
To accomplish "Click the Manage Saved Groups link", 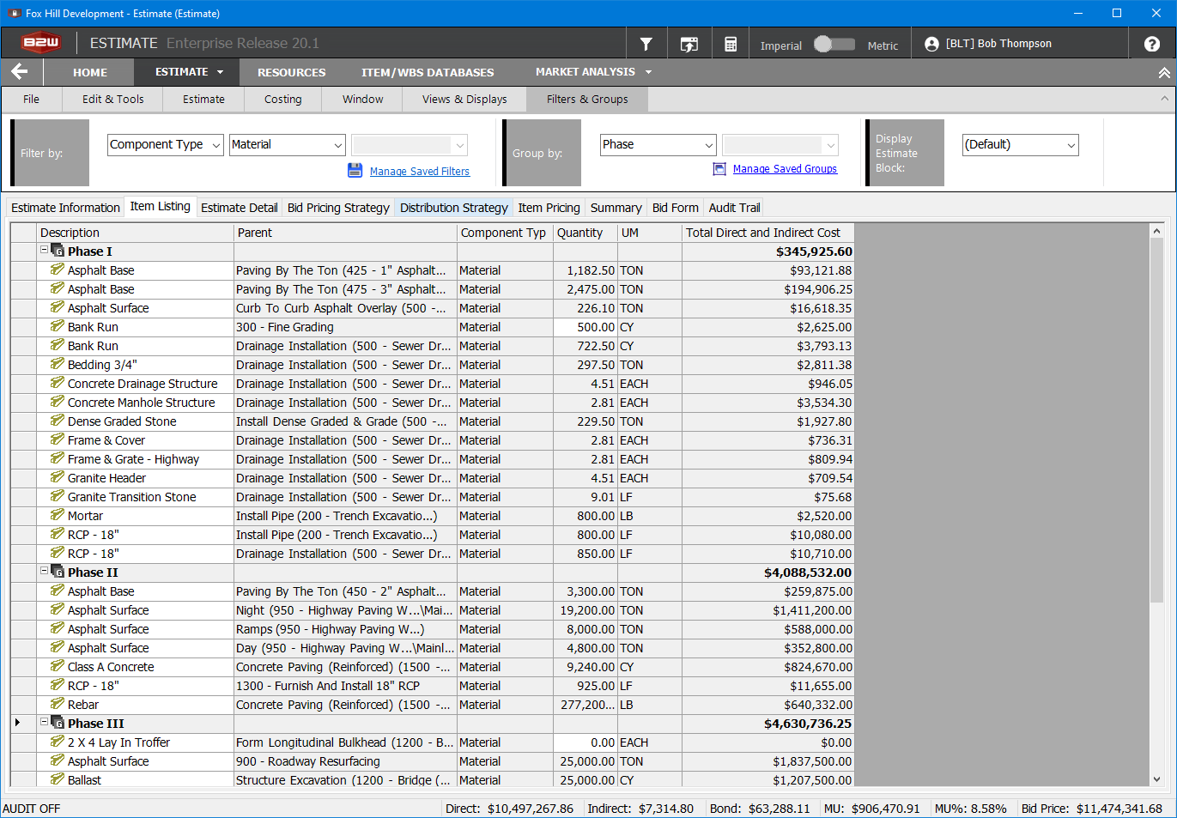I will 785,169.
